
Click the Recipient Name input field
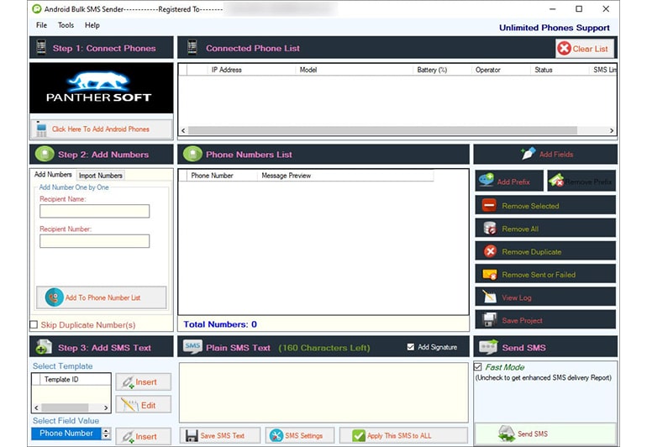pyautogui.click(x=94, y=212)
